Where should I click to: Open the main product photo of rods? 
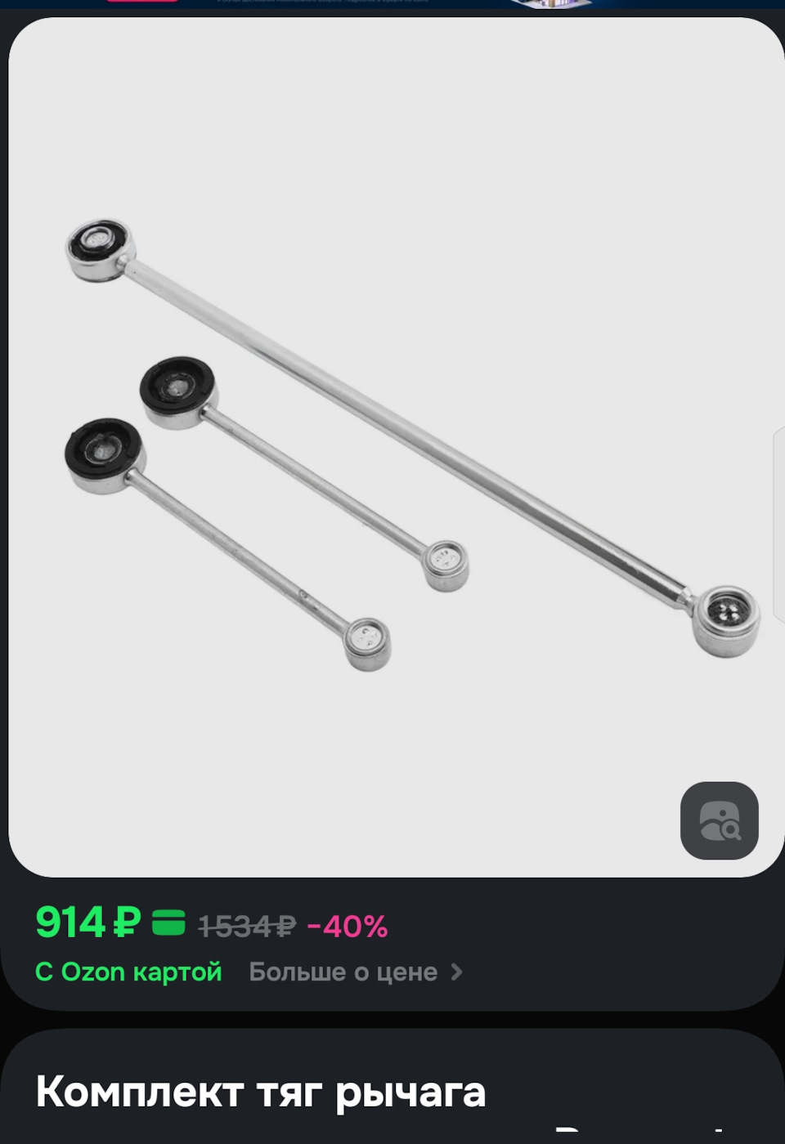[x=396, y=447]
